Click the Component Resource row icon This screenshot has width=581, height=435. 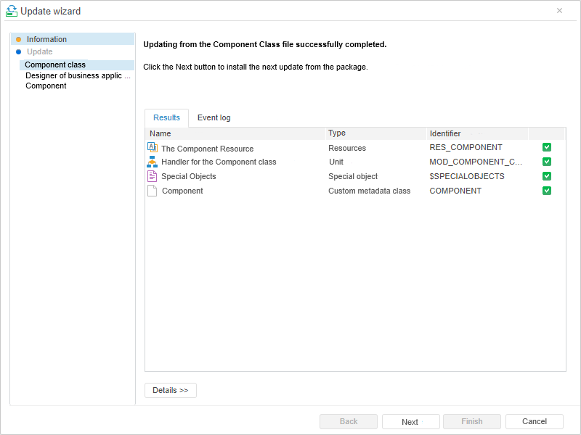(x=152, y=147)
